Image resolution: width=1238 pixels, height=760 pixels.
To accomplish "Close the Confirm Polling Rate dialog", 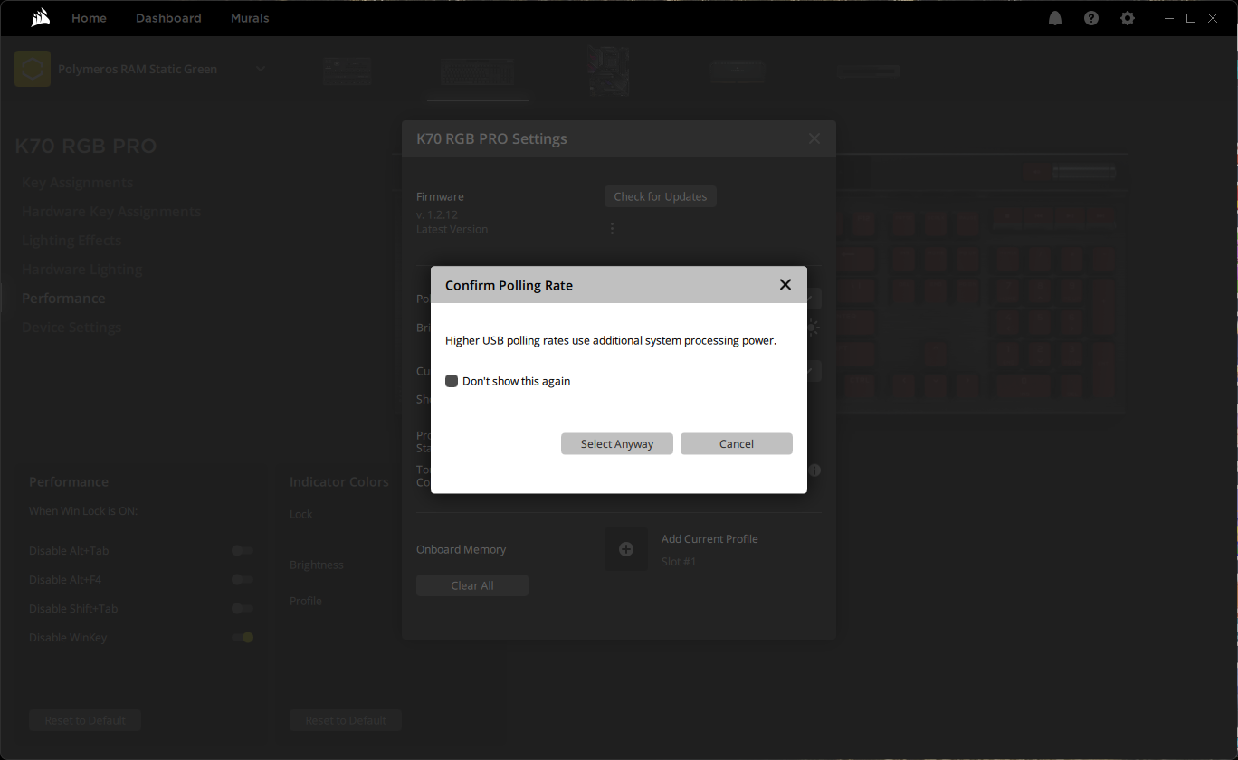I will [x=786, y=285].
